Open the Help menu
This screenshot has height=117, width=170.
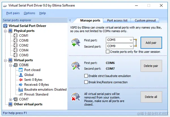pyautogui.click(x=42, y=13)
